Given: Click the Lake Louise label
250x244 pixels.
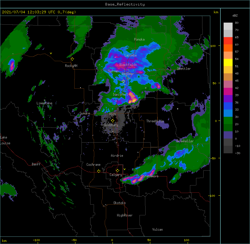Looking at the screenshot, I should [x=5, y=140].
